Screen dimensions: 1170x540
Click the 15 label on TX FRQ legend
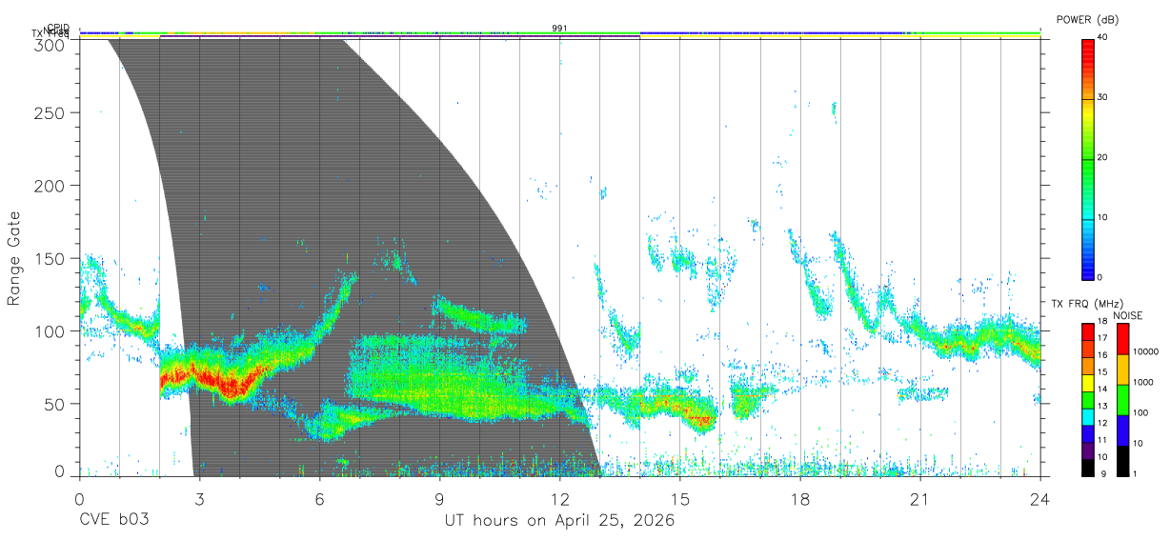tap(1102, 372)
